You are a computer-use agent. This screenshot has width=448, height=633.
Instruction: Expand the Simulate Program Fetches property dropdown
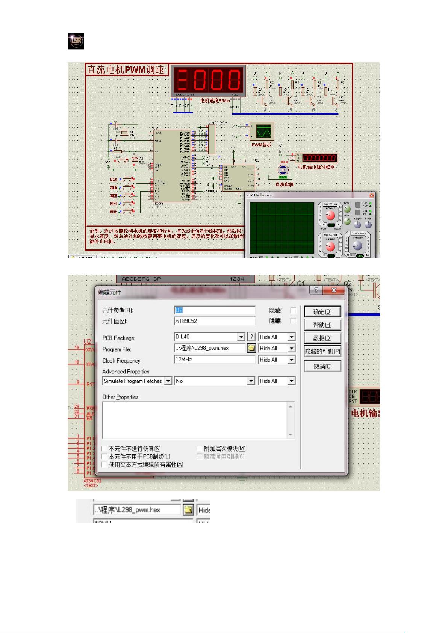pyautogui.click(x=168, y=381)
